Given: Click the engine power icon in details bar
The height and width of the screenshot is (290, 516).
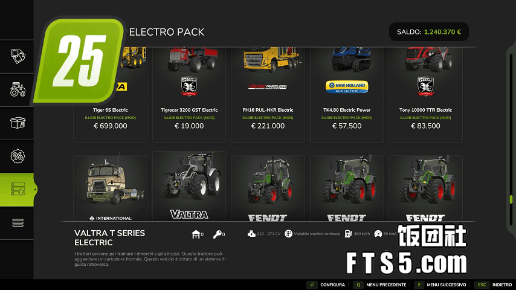Looking at the screenshot, I should 251,234.
